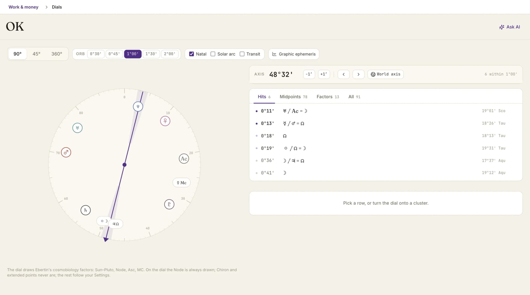
Task: Select the 0°41' Moon row
Action: tap(386, 173)
